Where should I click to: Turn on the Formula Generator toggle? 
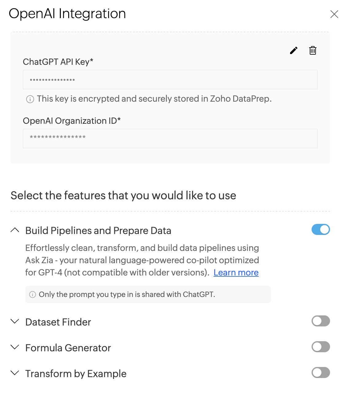pos(320,347)
